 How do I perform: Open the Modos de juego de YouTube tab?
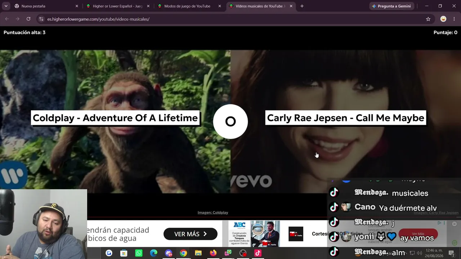(189, 6)
